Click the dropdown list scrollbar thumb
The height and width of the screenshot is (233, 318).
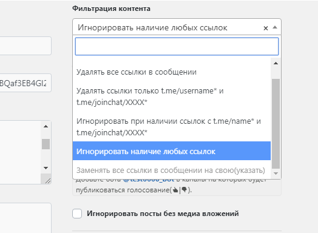pos(276,124)
